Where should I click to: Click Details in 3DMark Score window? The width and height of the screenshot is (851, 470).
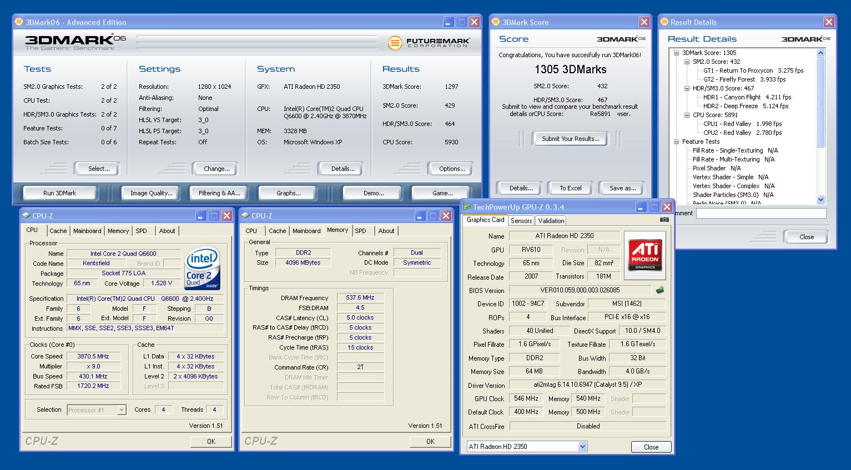click(x=521, y=188)
